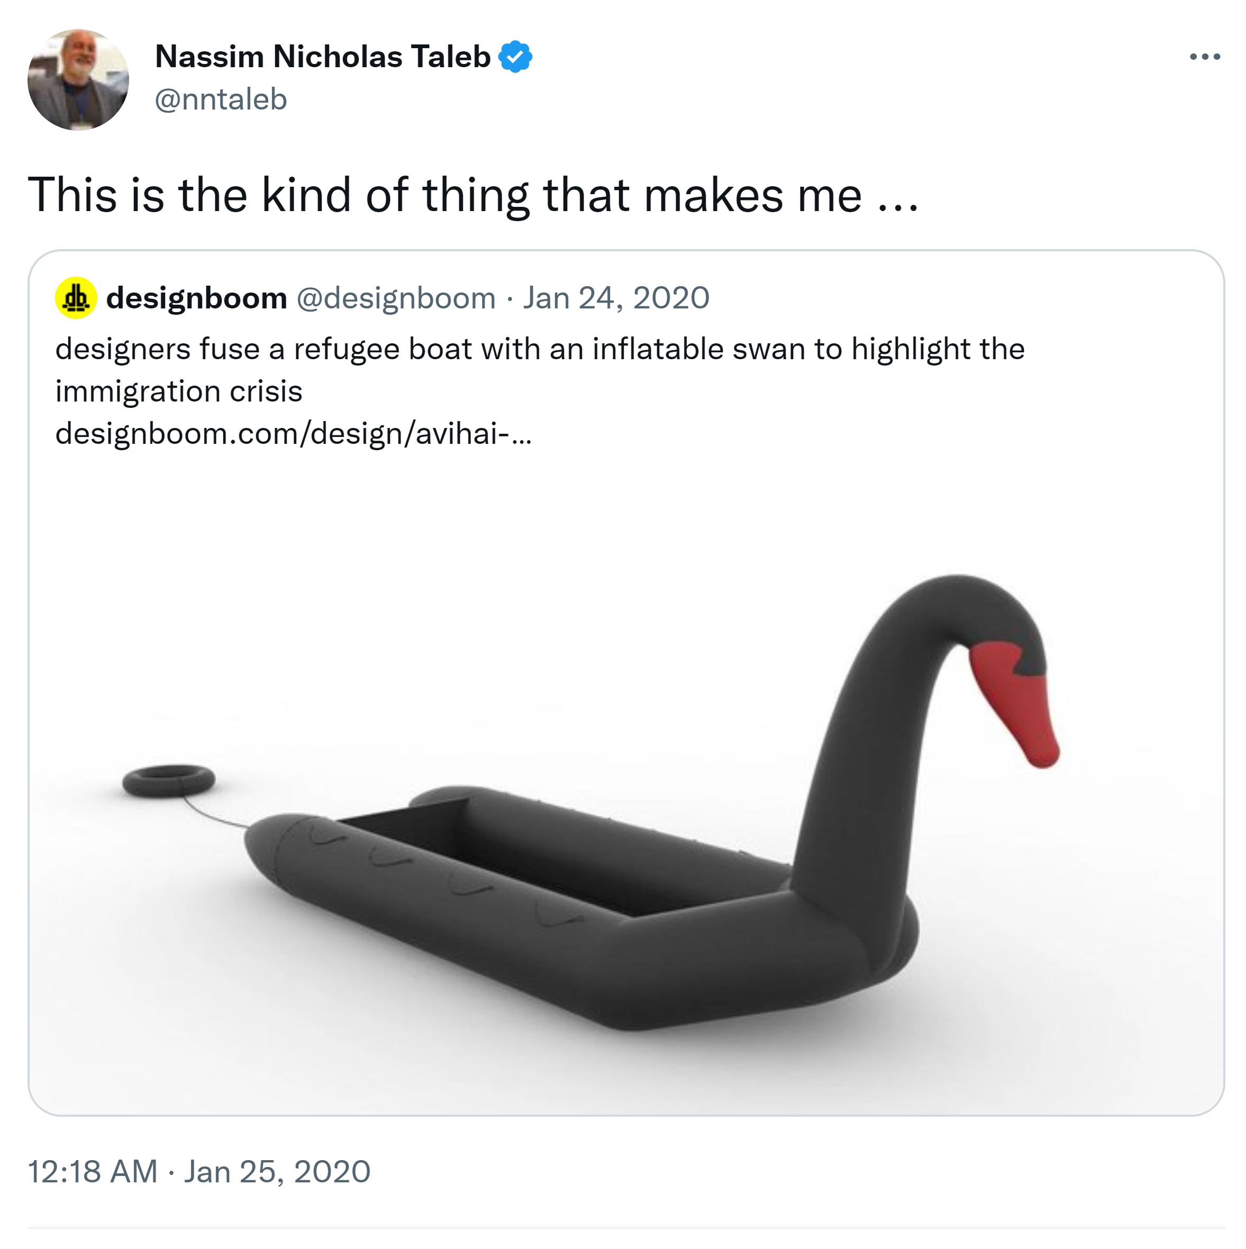Click the 12:18 AM tweet timestamp

[93, 1171]
